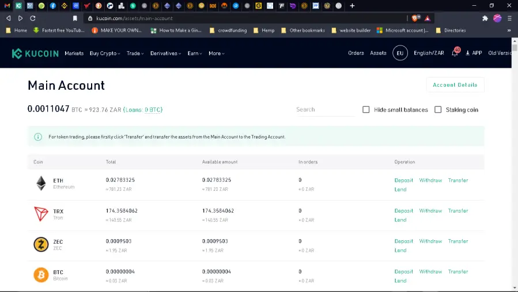Open the Other bookmarks folder
This screenshot has width=518, height=292.
(303, 30)
